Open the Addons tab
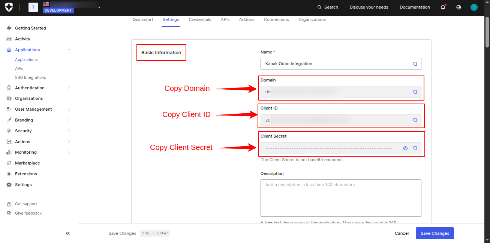The image size is (490, 243). pos(247,19)
